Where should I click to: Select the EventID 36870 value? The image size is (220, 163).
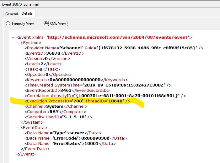pyautogui.click(x=53, y=53)
